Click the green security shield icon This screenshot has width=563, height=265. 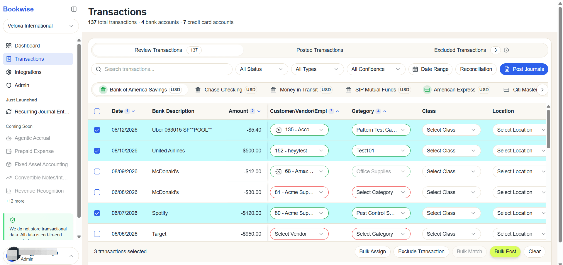click(x=13, y=220)
